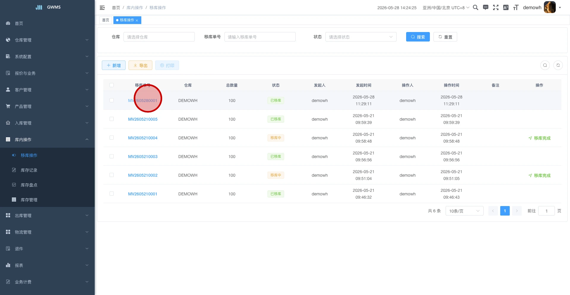Click the 搜索 search button
The height and width of the screenshot is (295, 570).
[418, 37]
